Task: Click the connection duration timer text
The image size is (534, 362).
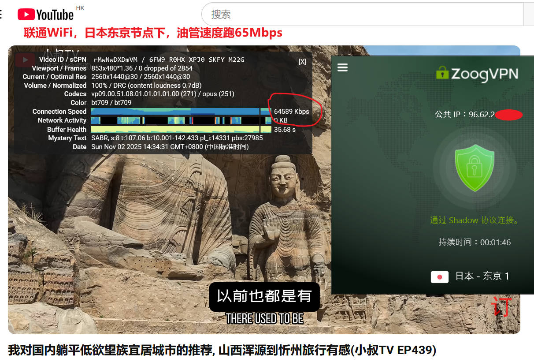Action: [x=475, y=242]
